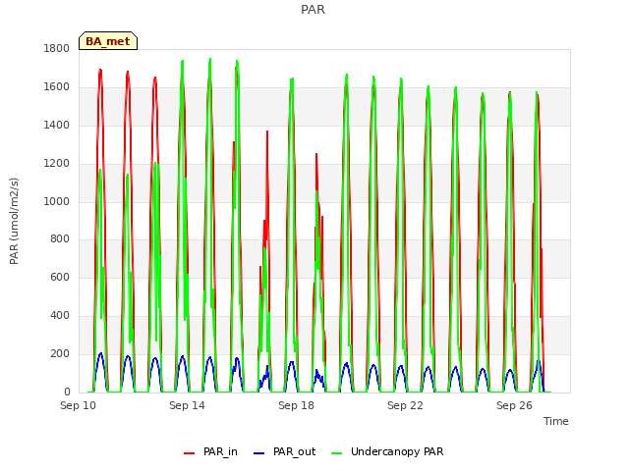Click the 200 y-axis tick label
The height and width of the screenshot is (471, 629).
click(60, 353)
